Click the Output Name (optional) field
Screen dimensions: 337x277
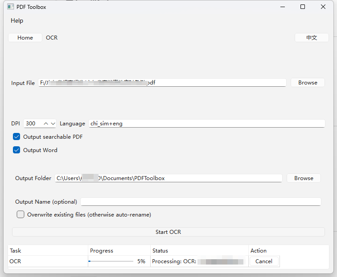(x=201, y=202)
